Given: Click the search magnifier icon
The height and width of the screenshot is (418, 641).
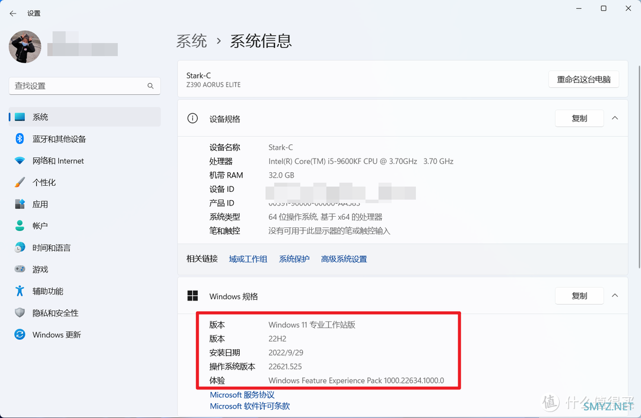Looking at the screenshot, I should pyautogui.click(x=150, y=86).
